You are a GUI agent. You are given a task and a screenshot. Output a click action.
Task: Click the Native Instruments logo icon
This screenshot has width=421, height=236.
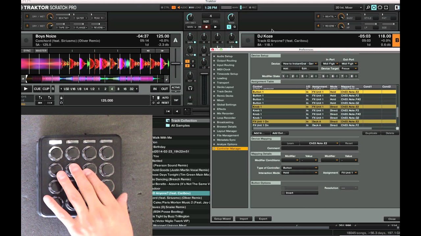(397, 8)
